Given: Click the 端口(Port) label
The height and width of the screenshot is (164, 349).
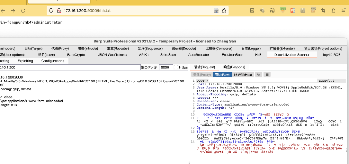Looking at the screenshot, I should pos(149,67).
